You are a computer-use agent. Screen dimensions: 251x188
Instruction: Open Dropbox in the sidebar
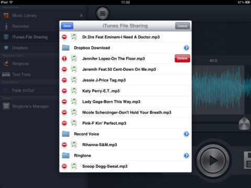point(30,48)
